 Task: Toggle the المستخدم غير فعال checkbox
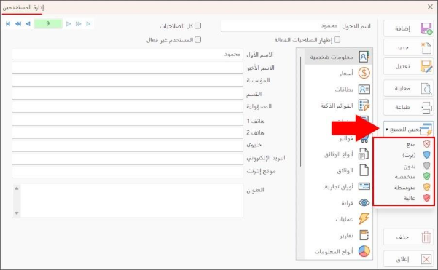[198, 40]
